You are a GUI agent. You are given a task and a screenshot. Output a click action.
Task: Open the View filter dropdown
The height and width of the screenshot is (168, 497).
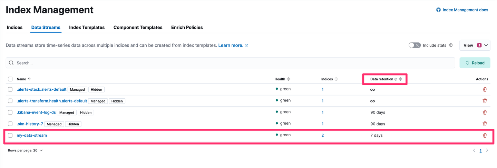pos(475,45)
